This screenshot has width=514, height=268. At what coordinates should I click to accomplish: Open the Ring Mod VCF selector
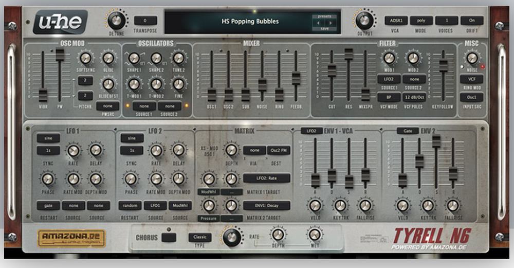tap(472, 79)
